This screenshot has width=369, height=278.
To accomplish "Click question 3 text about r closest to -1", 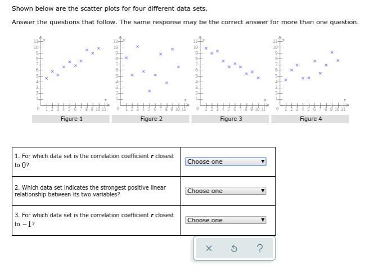I will tap(94, 219).
